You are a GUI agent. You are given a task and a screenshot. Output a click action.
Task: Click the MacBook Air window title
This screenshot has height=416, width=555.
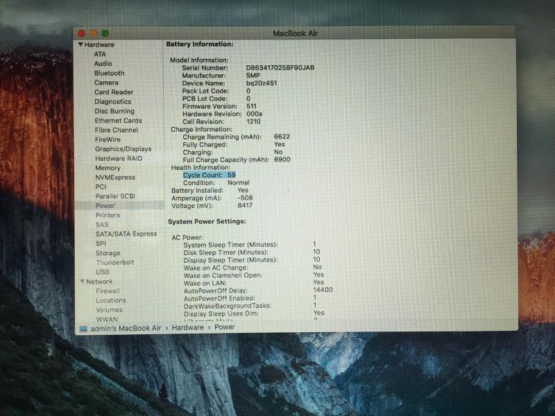[x=296, y=33]
